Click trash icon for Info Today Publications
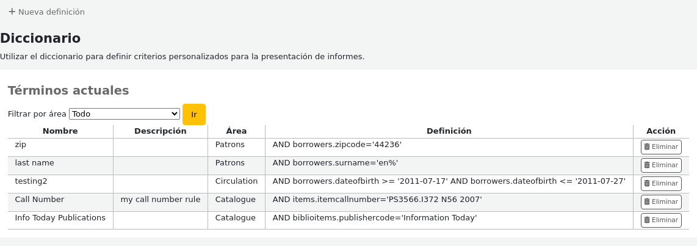Image resolution: width=697 pixels, height=246 pixels. point(647,220)
